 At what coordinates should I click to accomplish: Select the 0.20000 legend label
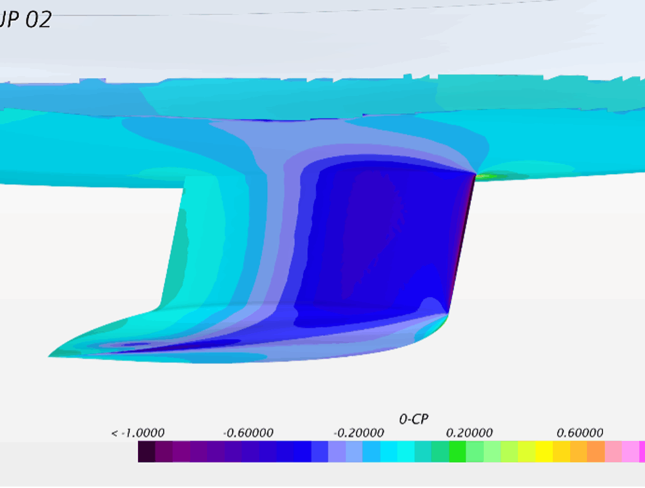(469, 433)
